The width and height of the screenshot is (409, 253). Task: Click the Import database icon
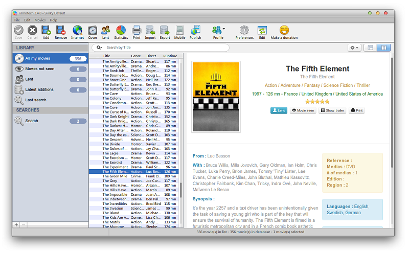tap(150, 32)
